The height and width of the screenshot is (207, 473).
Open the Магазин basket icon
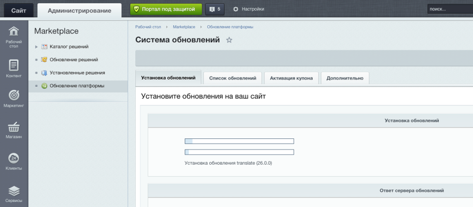14,128
